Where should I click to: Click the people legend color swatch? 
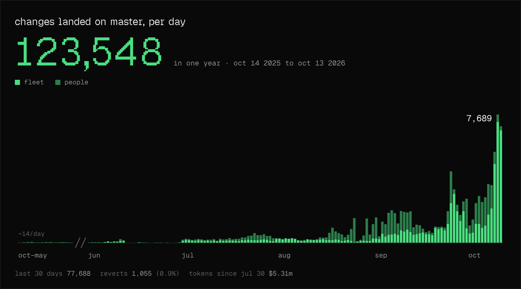coord(58,82)
